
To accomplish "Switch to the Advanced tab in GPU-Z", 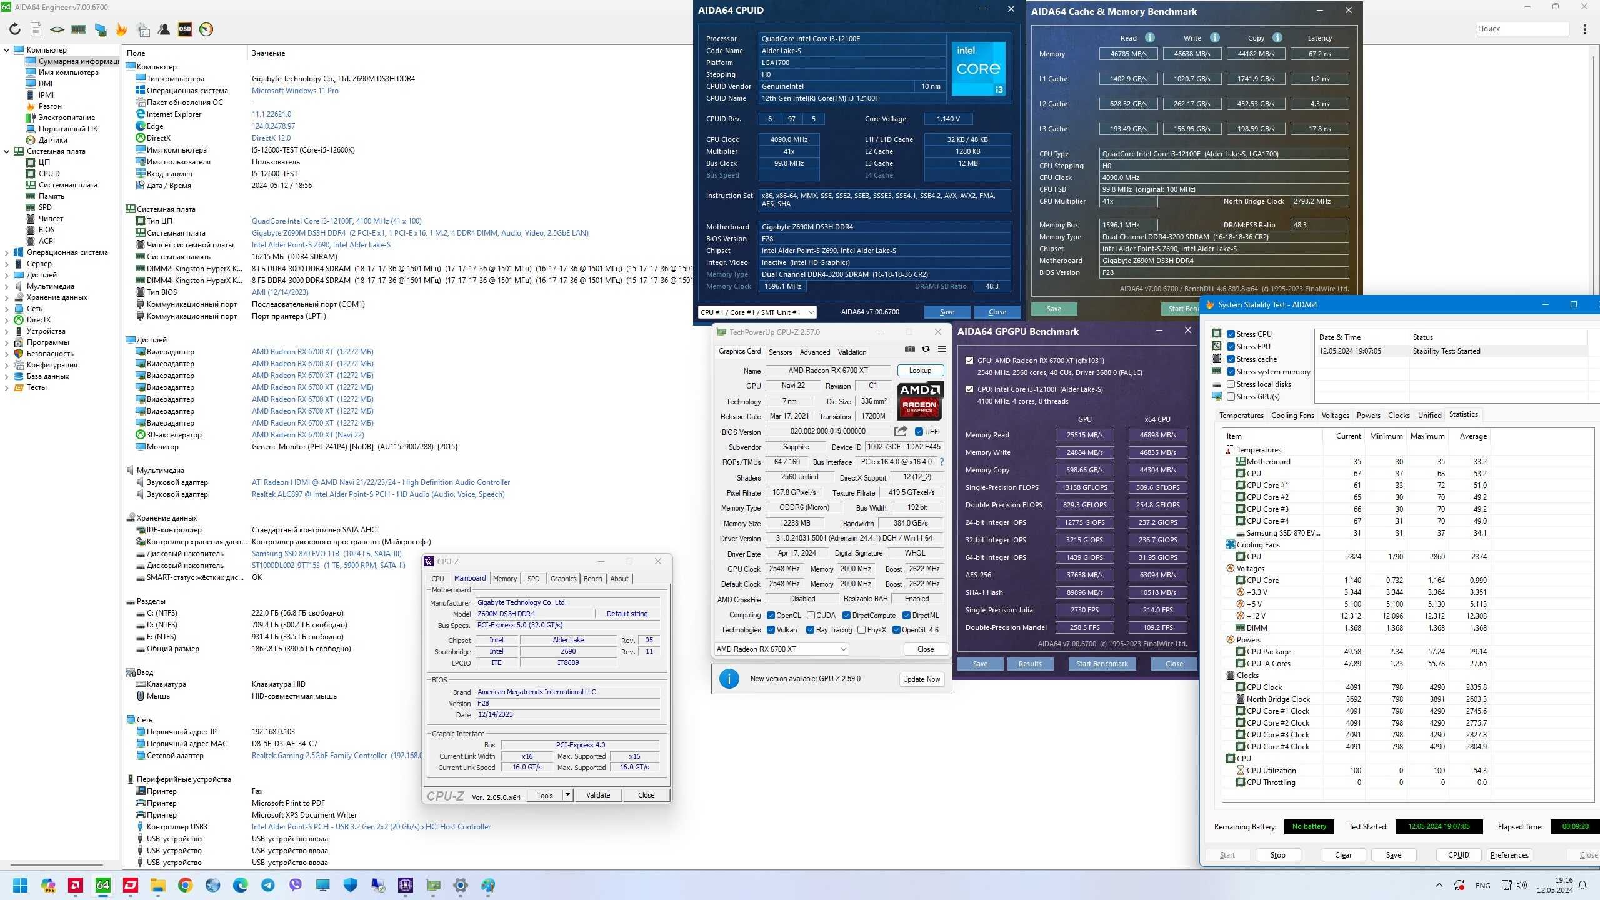I will (x=815, y=352).
